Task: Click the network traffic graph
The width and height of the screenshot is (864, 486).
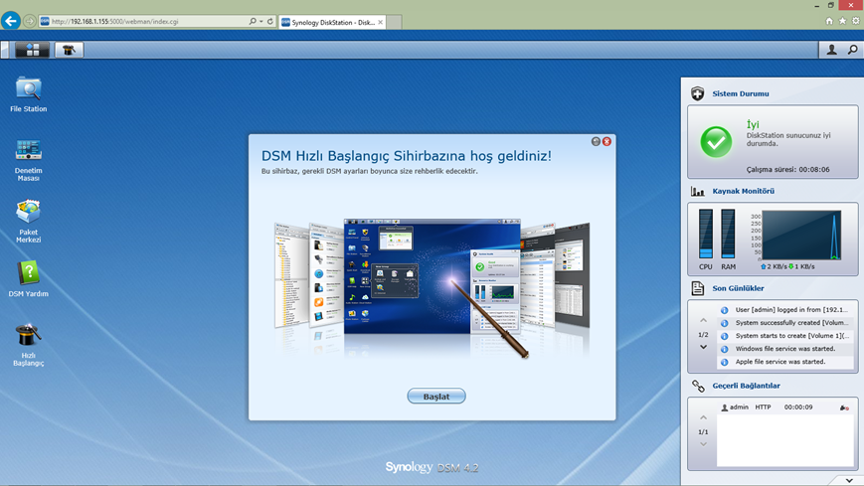Action: click(801, 235)
